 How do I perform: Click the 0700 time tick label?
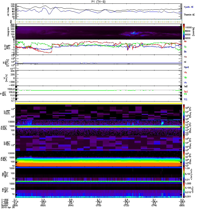click(x=98, y=205)
